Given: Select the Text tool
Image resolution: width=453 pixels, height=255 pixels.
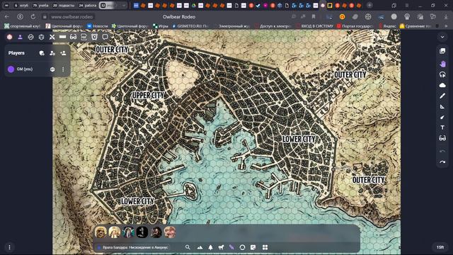Looking at the screenshot, I should tap(442, 127).
